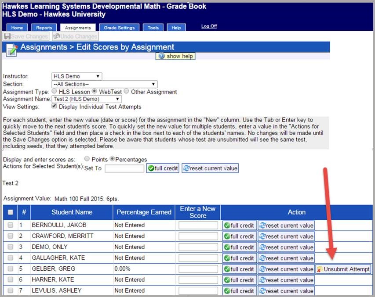
Task: Select Points as score display
Action: (87, 159)
